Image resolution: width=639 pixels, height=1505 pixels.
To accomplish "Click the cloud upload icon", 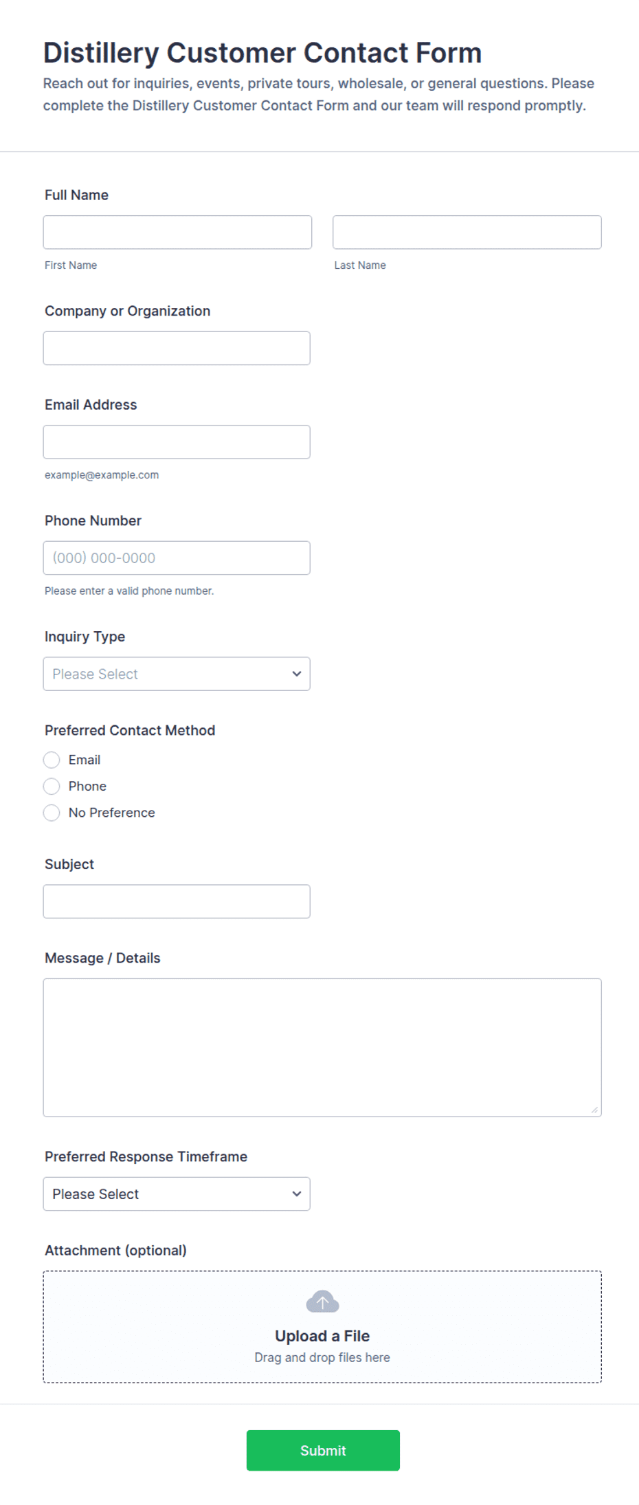I will [x=322, y=1301].
